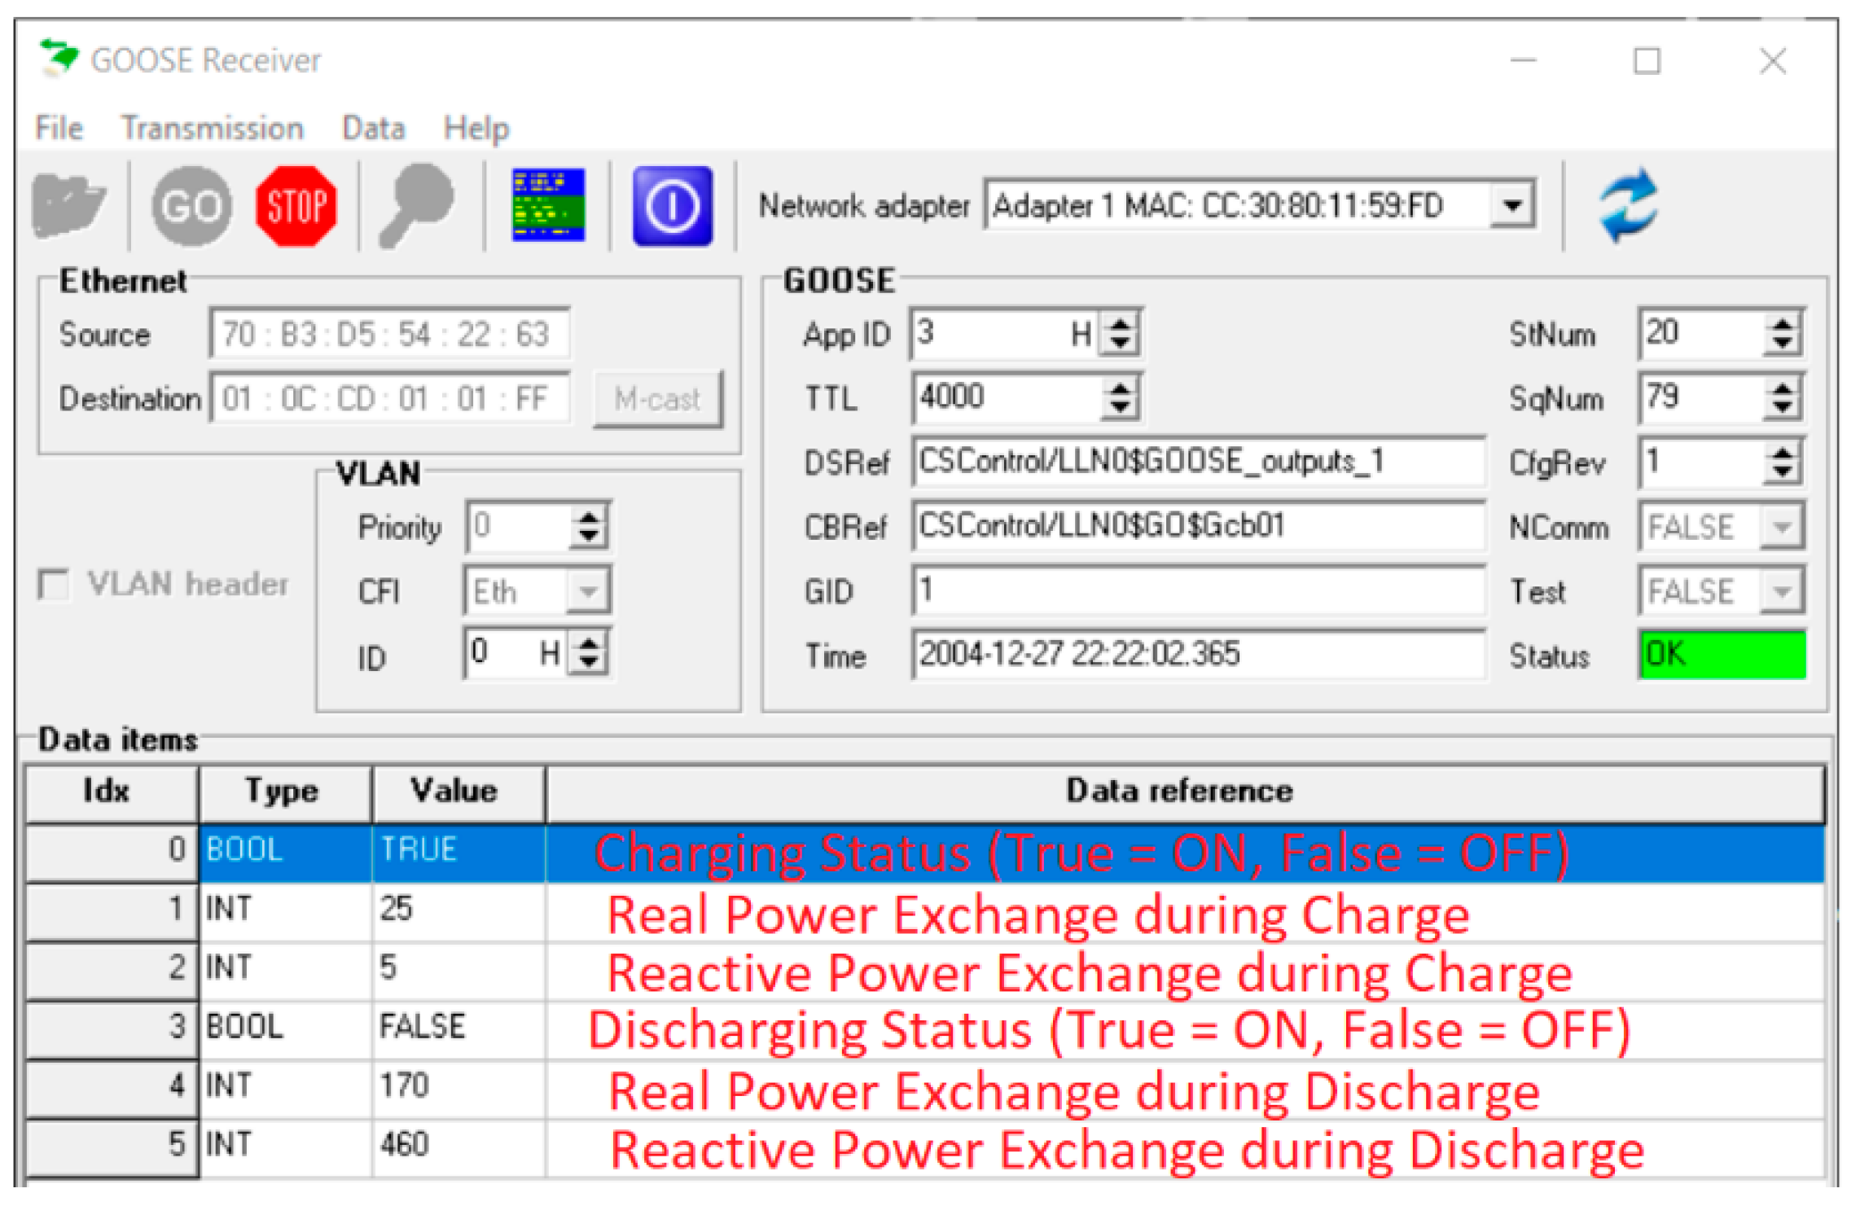The image size is (1860, 1206).
Task: Open the Transmission menu
Action: (x=213, y=128)
